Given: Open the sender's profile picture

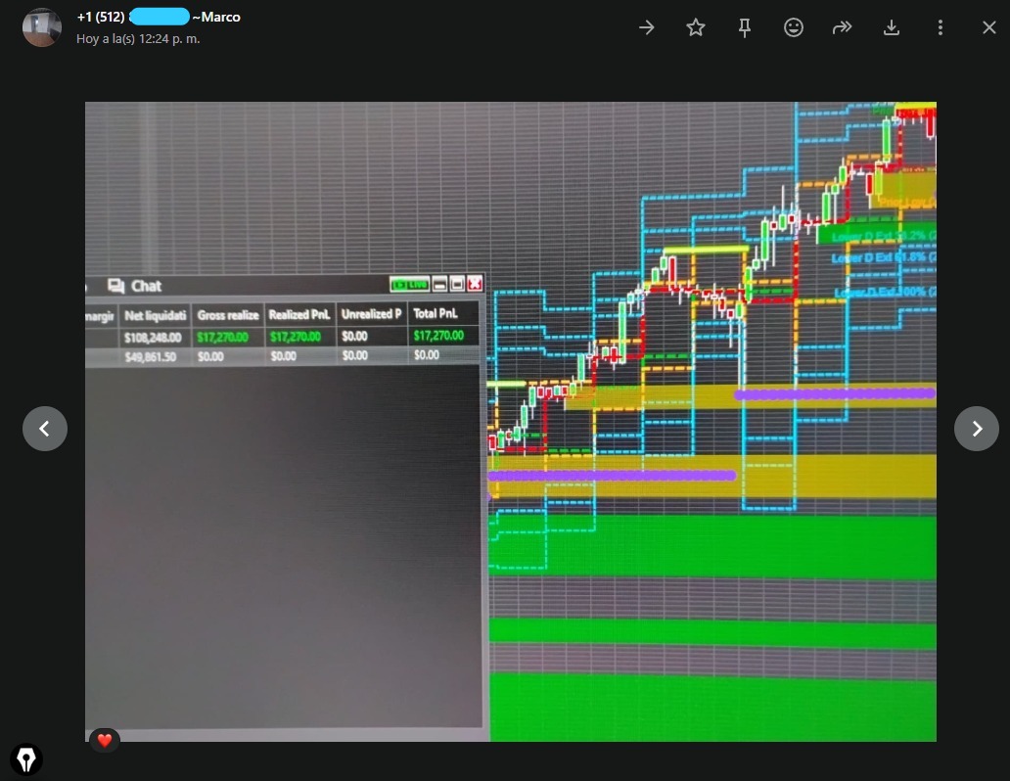Looking at the screenshot, I should coord(41,27).
